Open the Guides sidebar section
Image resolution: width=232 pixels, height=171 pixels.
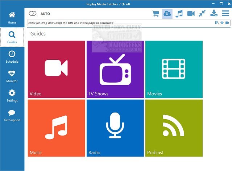coord(12,37)
